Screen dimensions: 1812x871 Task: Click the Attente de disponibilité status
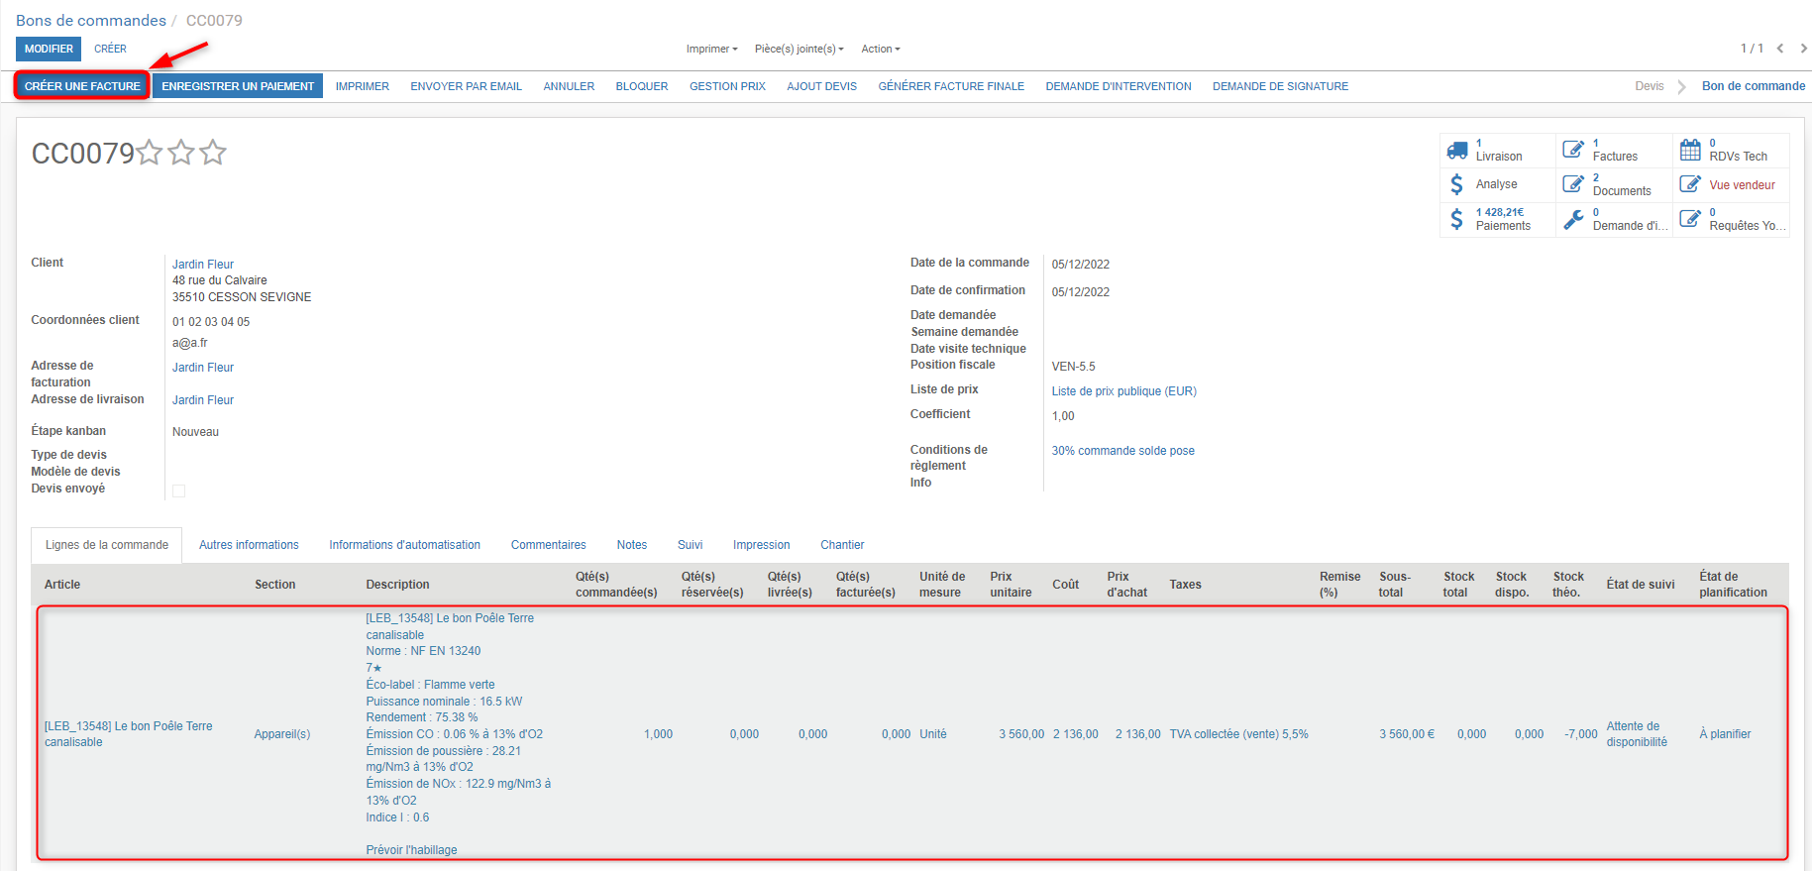click(x=1637, y=734)
